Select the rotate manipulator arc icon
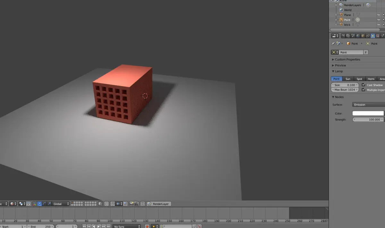Screen dimensions: 385x228 pyautogui.click(x=45, y=204)
